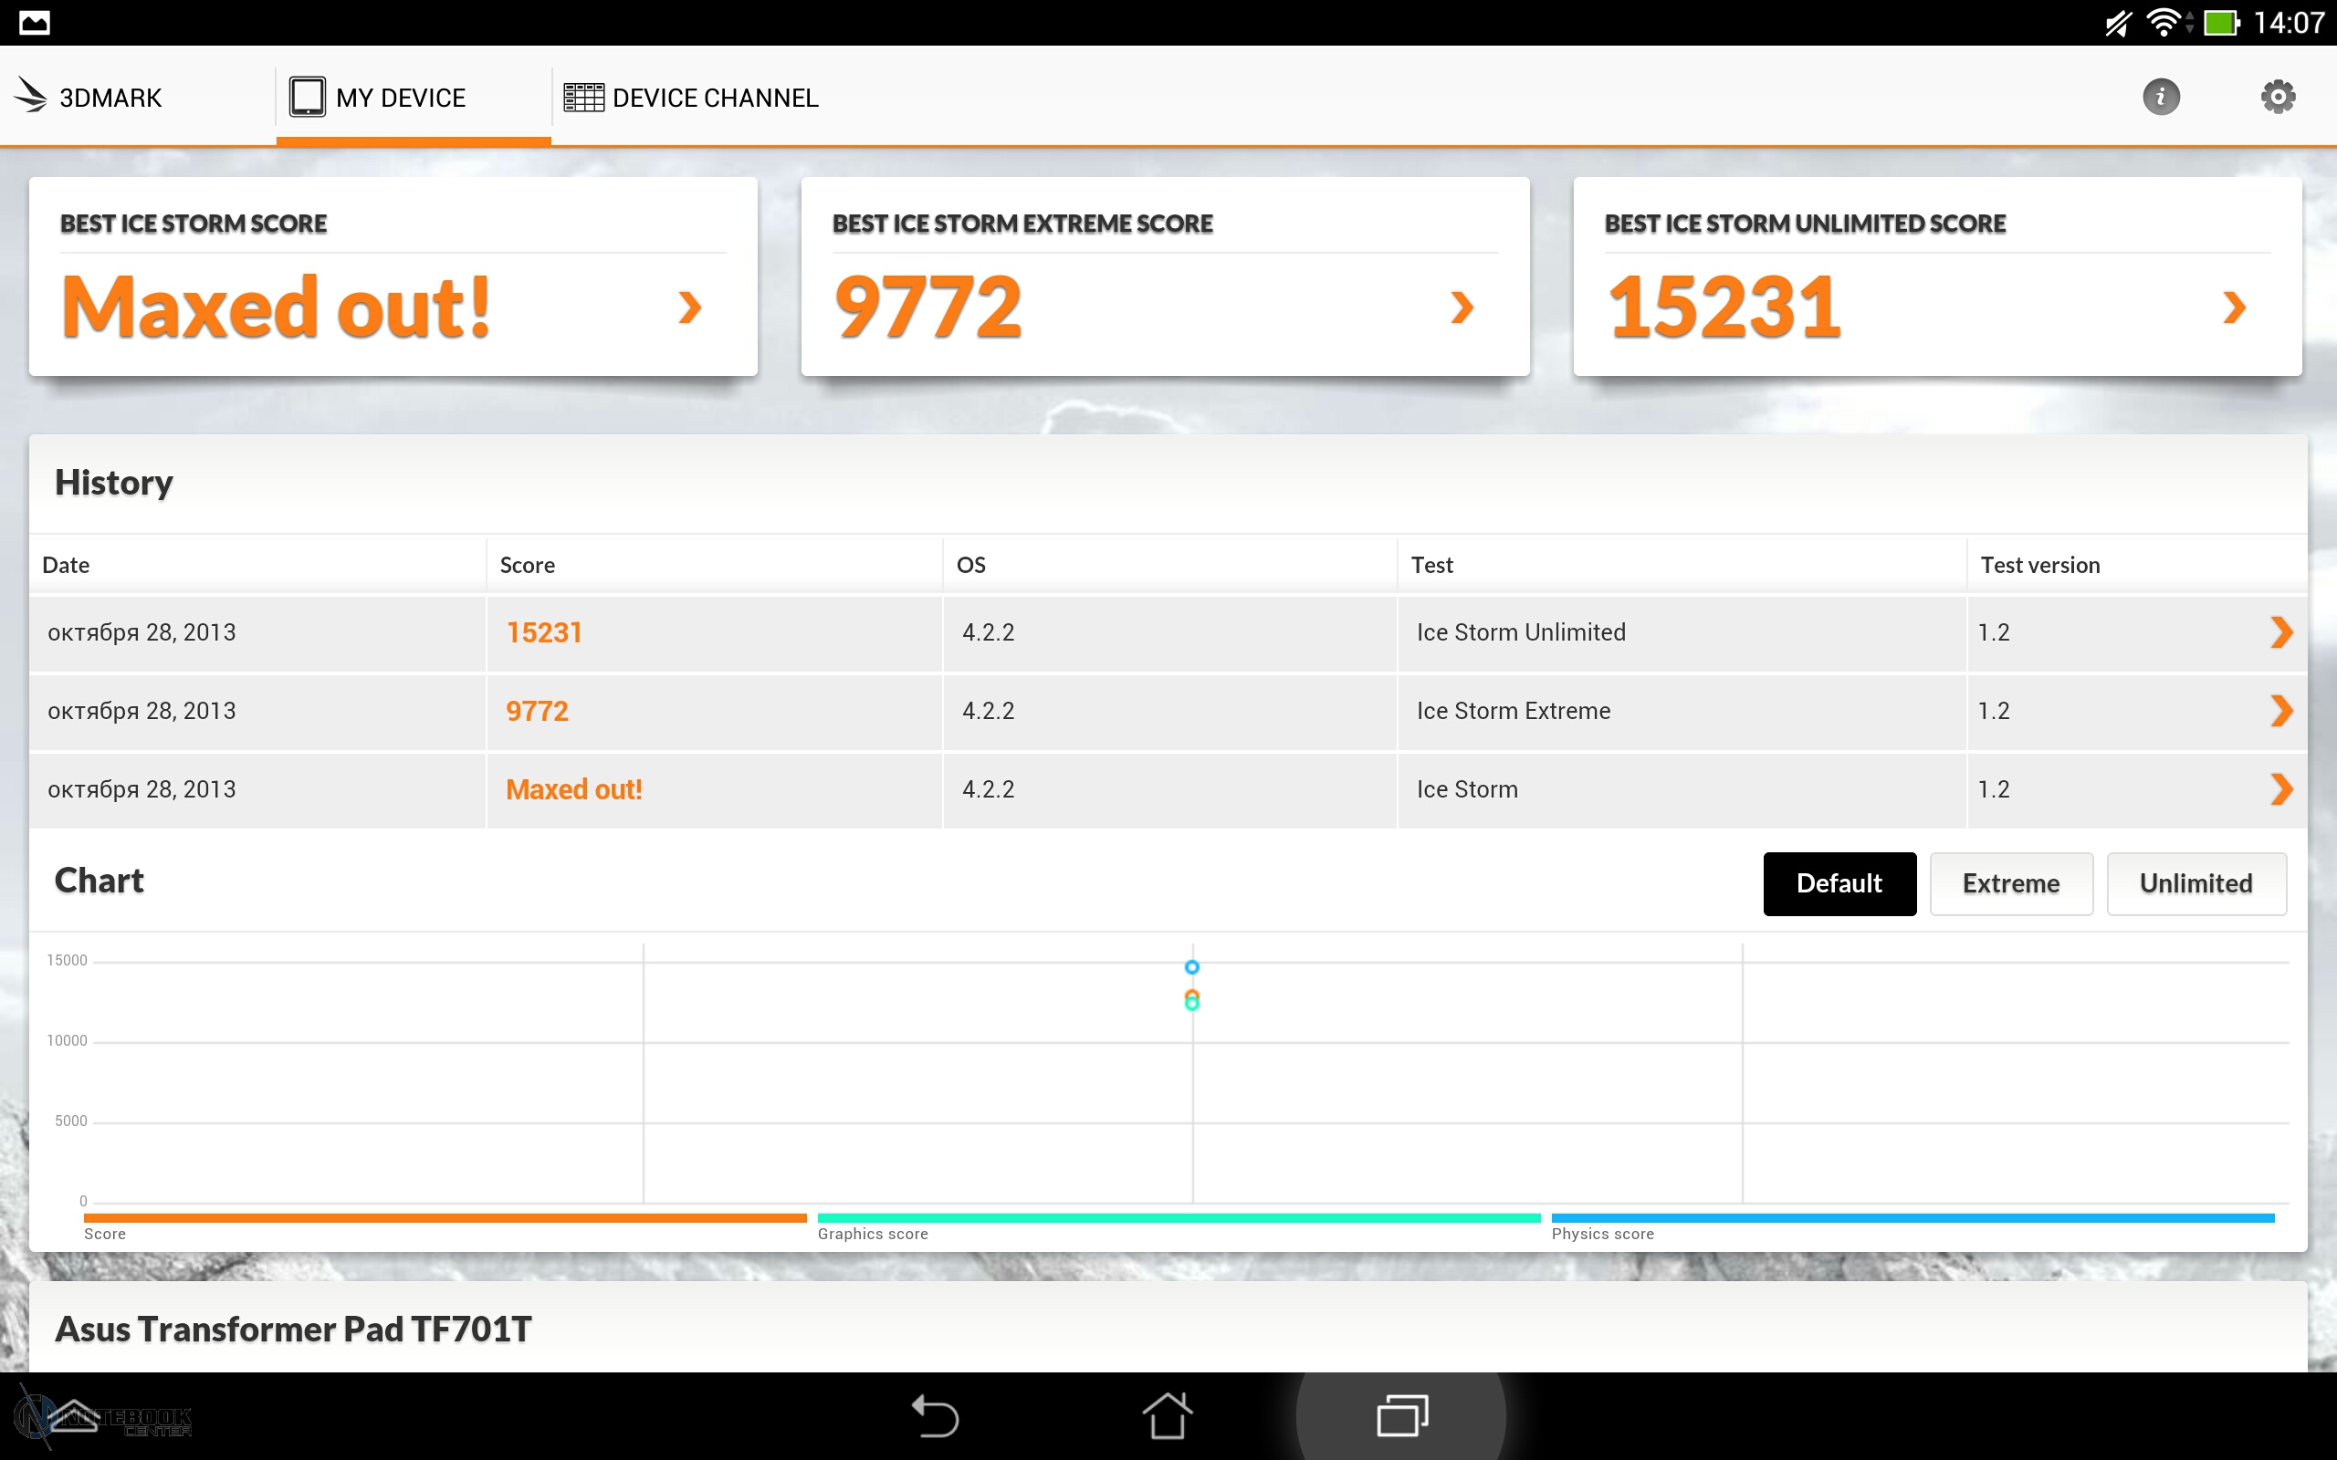Viewport: 2337px width, 1460px height.
Task: Open the Best Ice Storm Unlimited Score card
Action: coord(1936,277)
